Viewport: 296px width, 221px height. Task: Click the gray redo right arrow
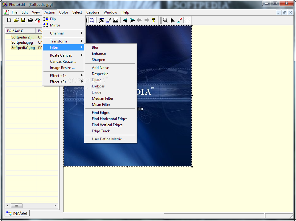(146, 20)
